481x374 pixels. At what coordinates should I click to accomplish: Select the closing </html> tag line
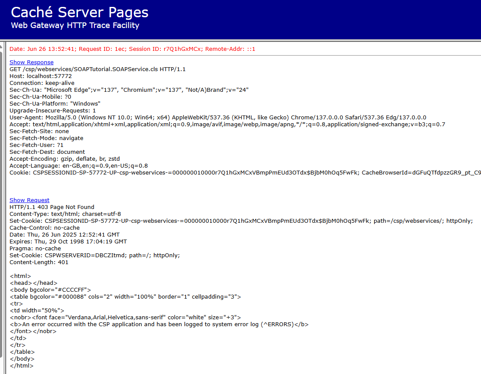pos(22,366)
